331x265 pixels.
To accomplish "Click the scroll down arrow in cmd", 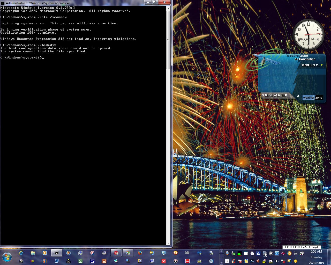I will point(168,243).
